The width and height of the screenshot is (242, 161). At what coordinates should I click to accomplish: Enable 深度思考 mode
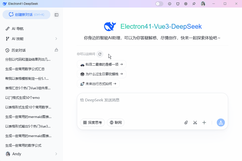click(x=92, y=123)
